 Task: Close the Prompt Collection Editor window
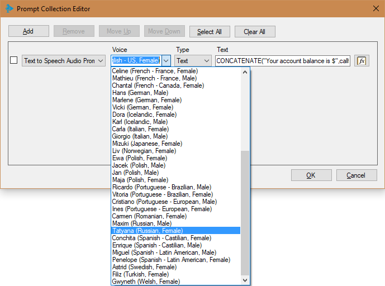click(x=376, y=8)
